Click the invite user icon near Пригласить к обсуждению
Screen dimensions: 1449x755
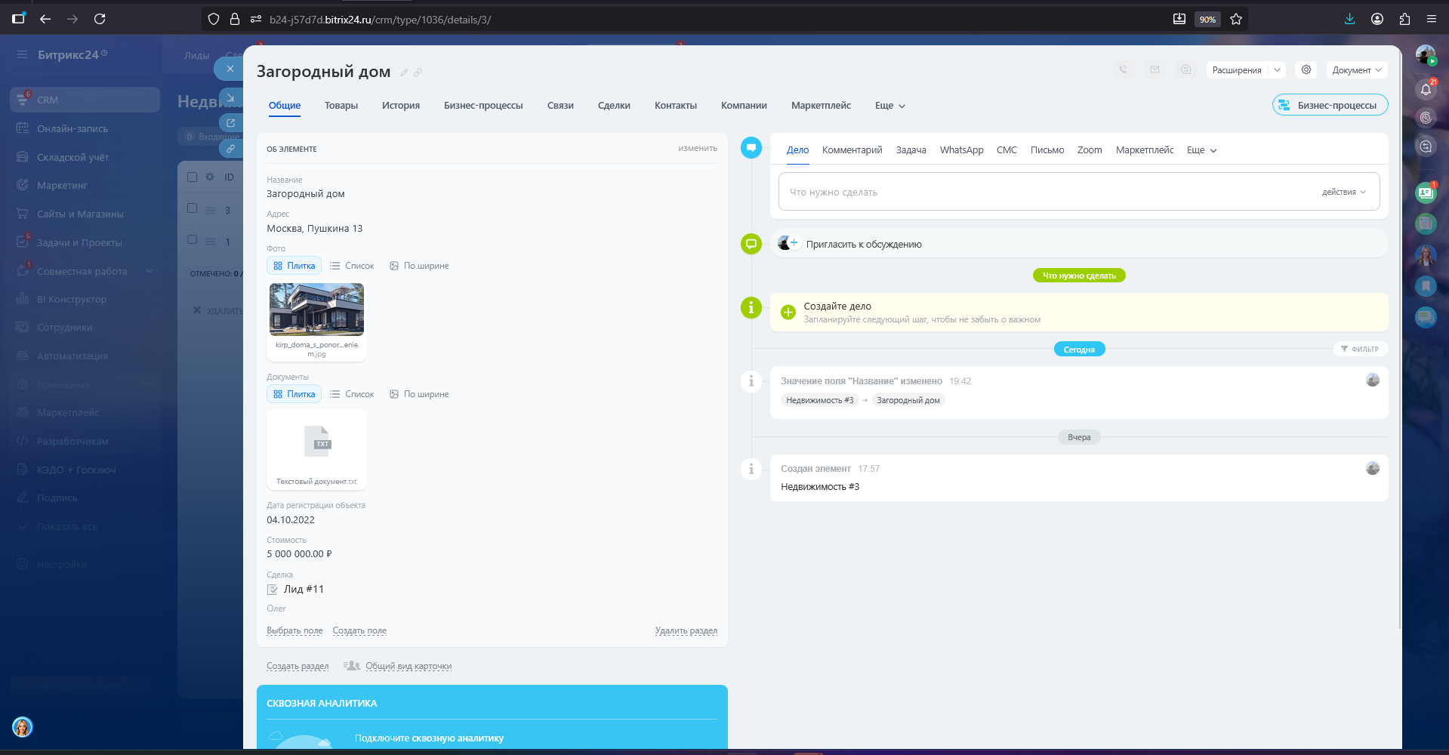click(788, 243)
